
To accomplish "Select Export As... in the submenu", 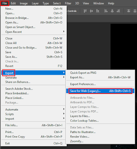I will (x=100, y=77).
